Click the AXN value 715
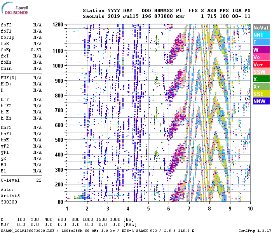This screenshot has width=272, height=233. [212, 16]
